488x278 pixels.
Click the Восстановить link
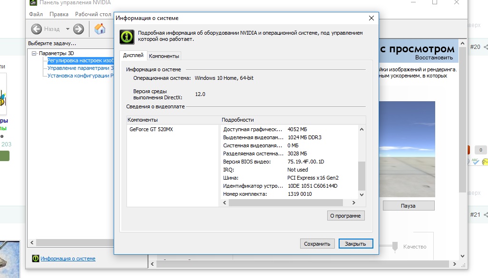tap(434, 58)
